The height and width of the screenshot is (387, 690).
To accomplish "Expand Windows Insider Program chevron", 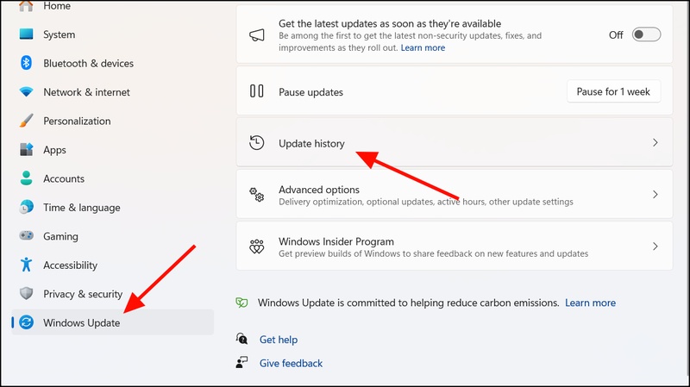I will pyautogui.click(x=655, y=247).
